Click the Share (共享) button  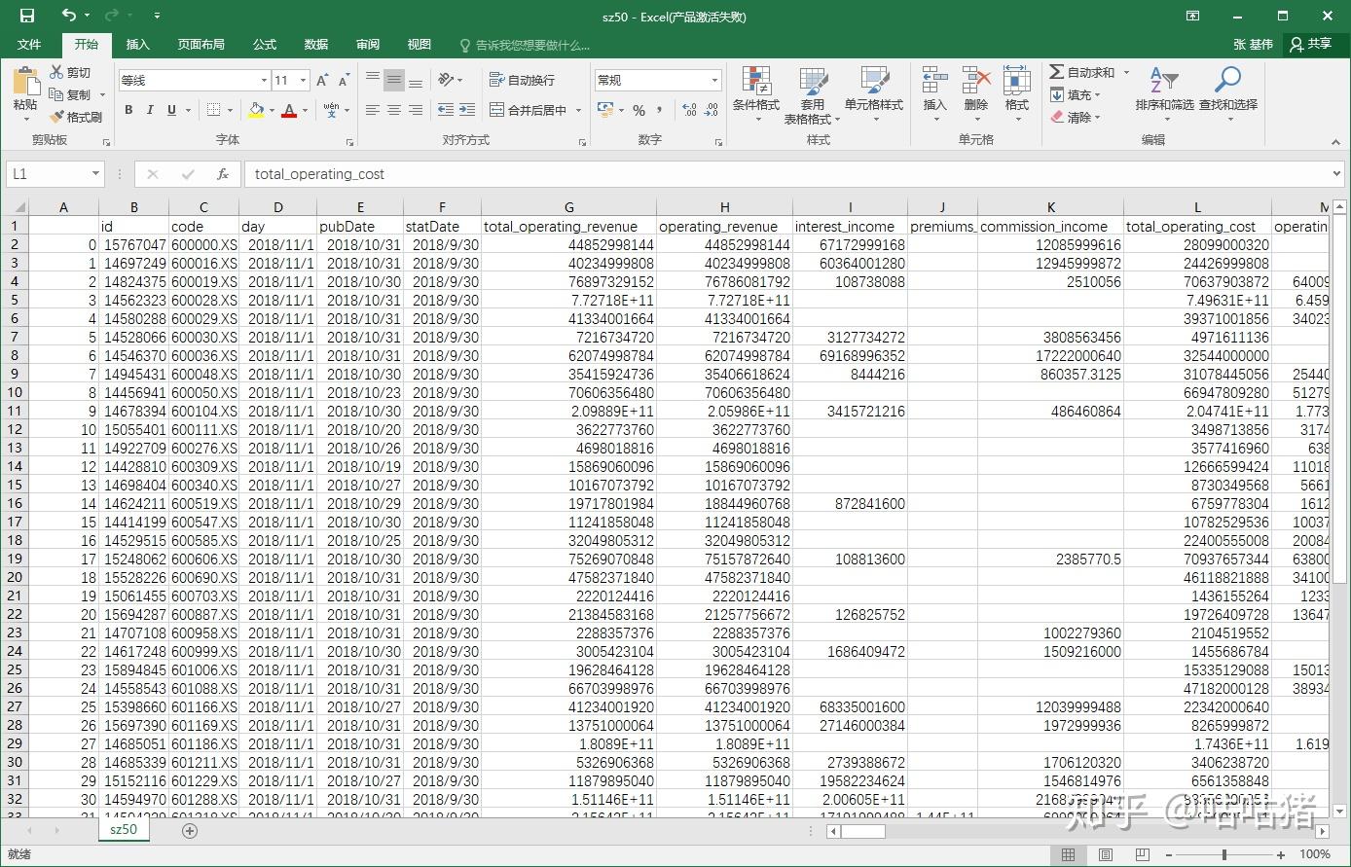pos(1311,45)
